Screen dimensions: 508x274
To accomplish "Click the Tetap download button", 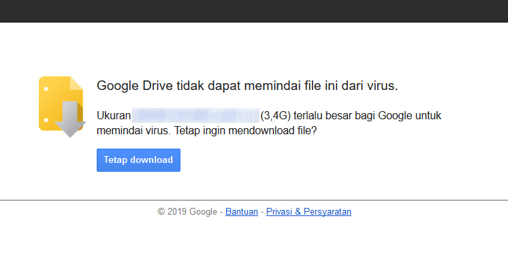I will pos(138,160).
